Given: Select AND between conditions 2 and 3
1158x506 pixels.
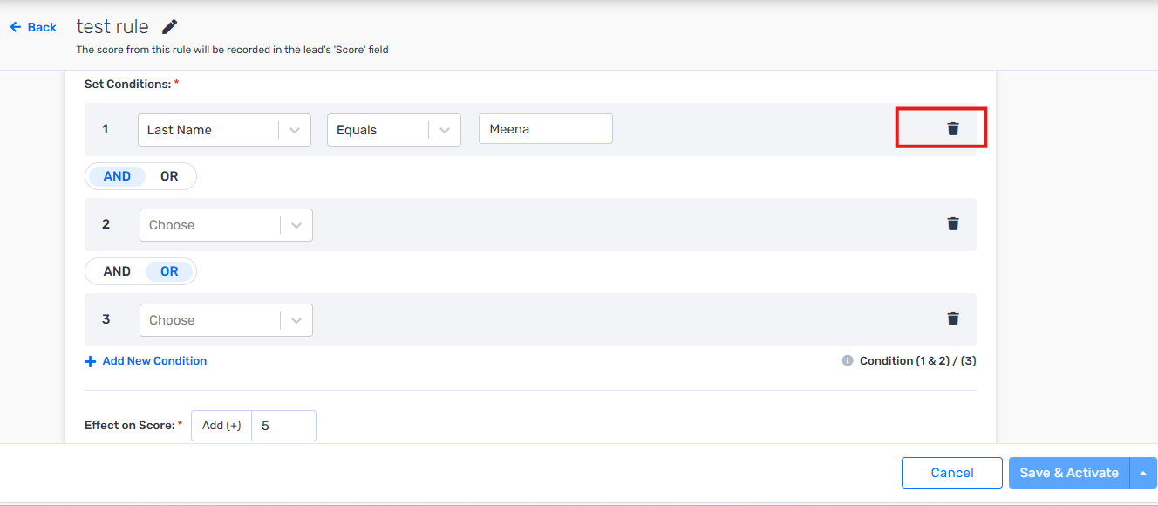Looking at the screenshot, I should [x=117, y=271].
